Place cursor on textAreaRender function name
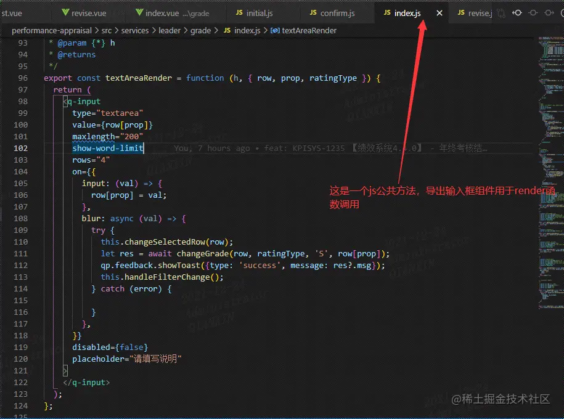This screenshot has height=419, width=564. [x=139, y=78]
